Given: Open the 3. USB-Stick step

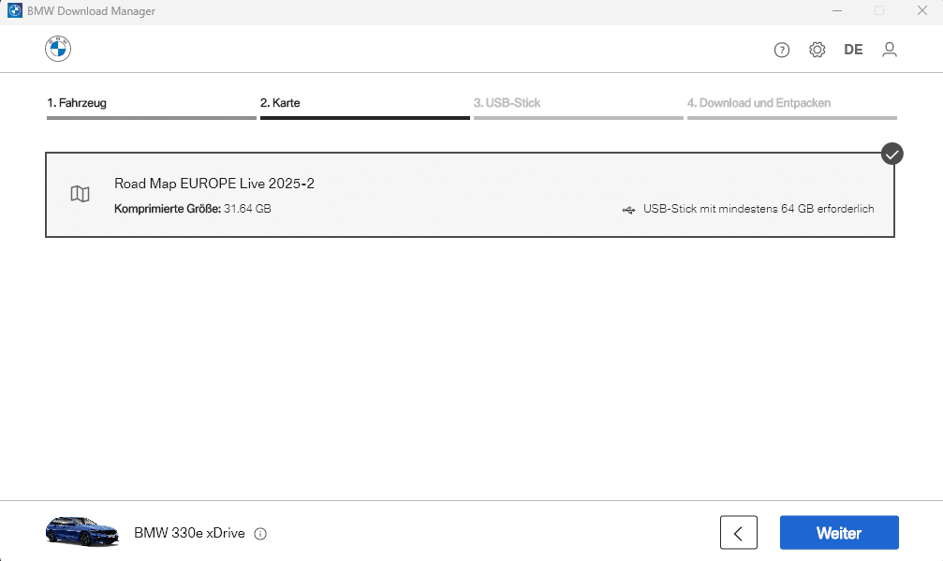Looking at the screenshot, I should pyautogui.click(x=507, y=103).
